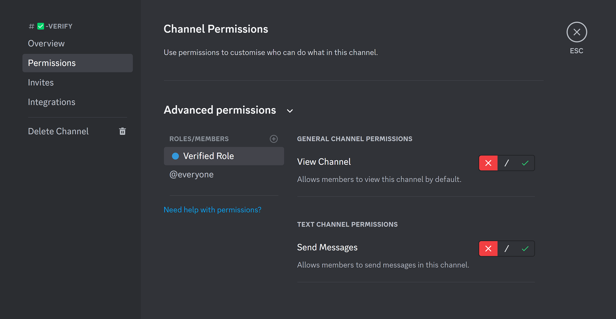Select the Permissions sidebar item

click(52, 63)
